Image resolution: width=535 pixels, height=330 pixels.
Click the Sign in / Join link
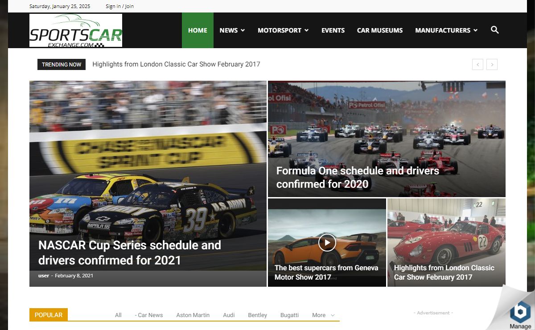click(119, 6)
